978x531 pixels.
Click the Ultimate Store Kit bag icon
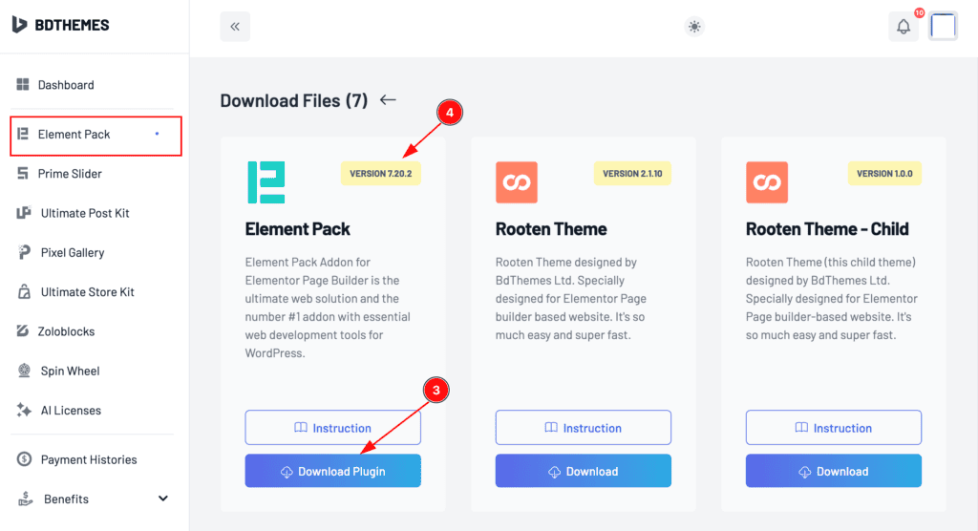pos(24,291)
